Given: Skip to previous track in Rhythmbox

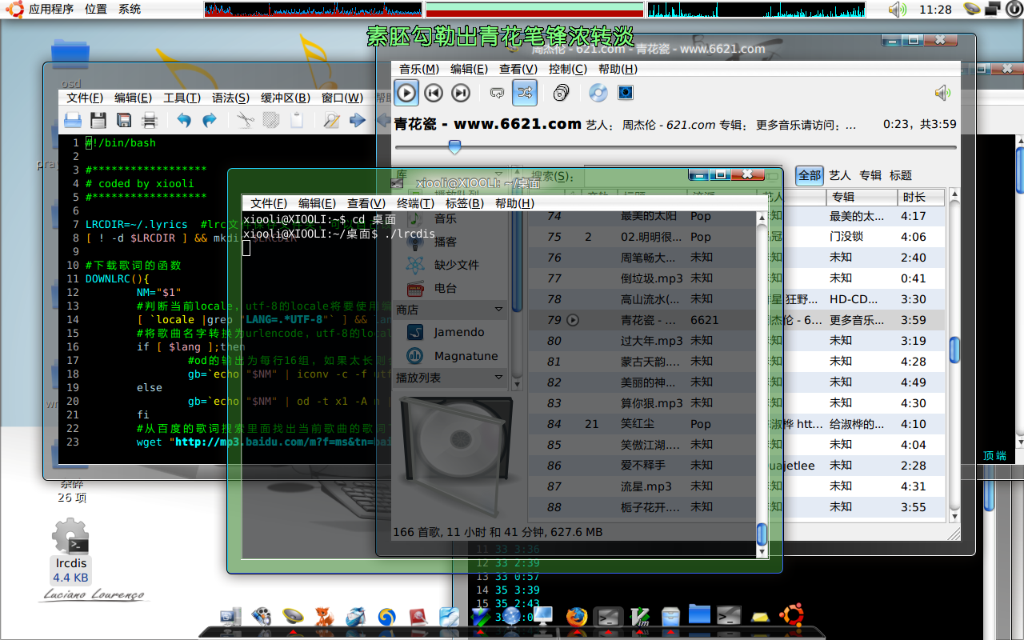Looking at the screenshot, I should 434,93.
